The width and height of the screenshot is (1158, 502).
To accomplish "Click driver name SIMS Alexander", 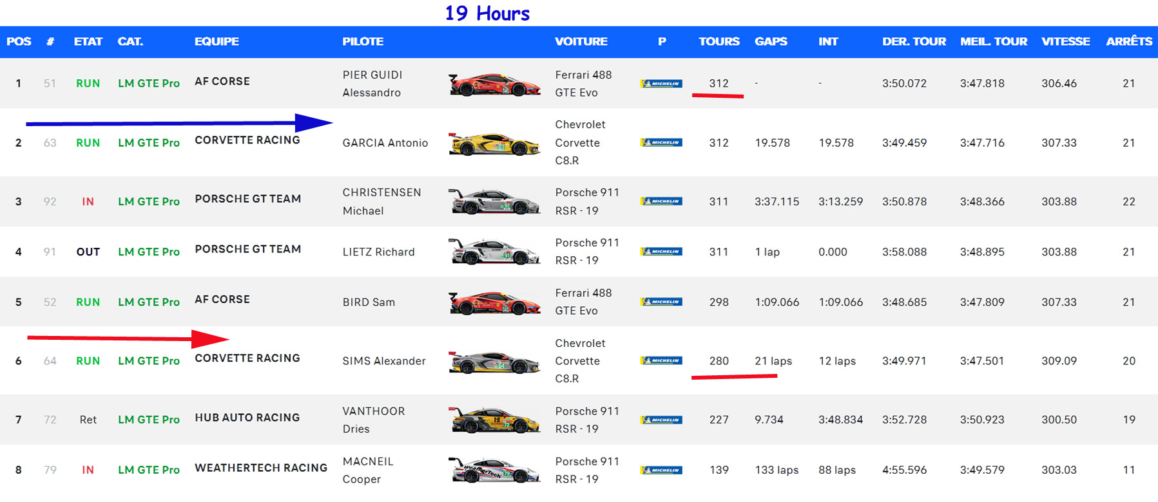I will tap(384, 361).
